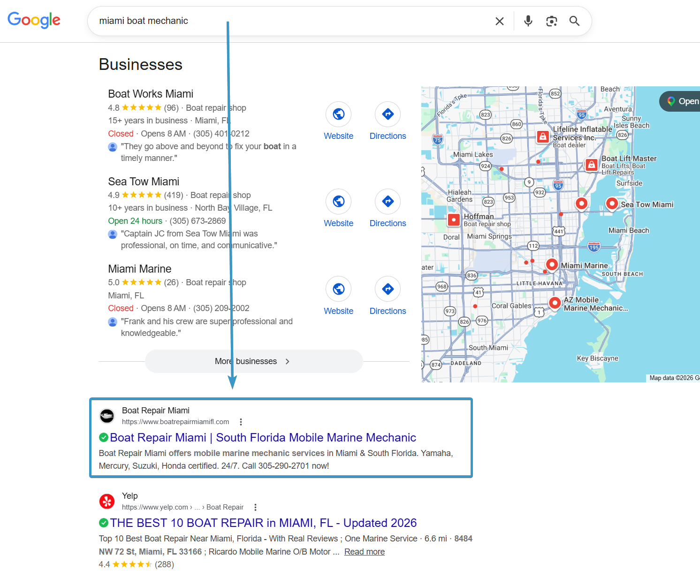Viewport: 700px width, 571px height.
Task: Open Boat Works Miami Website globe icon
Action: tap(338, 114)
